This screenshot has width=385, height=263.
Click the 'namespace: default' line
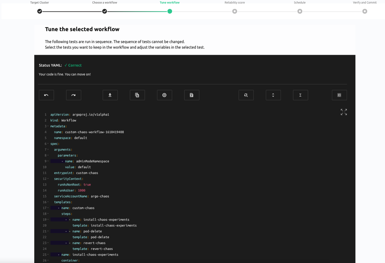(x=71, y=138)
